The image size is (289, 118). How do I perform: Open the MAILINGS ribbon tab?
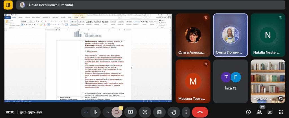[x=55, y=18]
